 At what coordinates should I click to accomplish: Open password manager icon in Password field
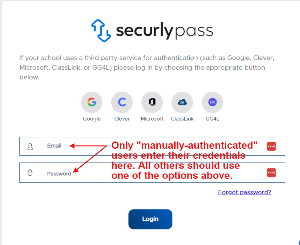[271, 173]
